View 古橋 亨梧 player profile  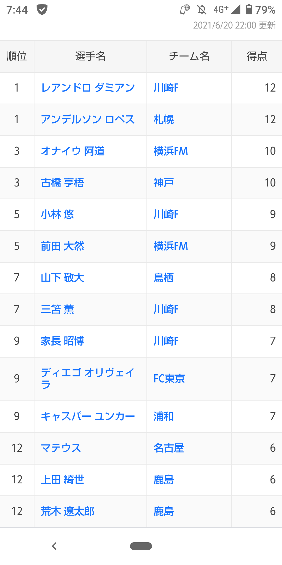point(62,183)
